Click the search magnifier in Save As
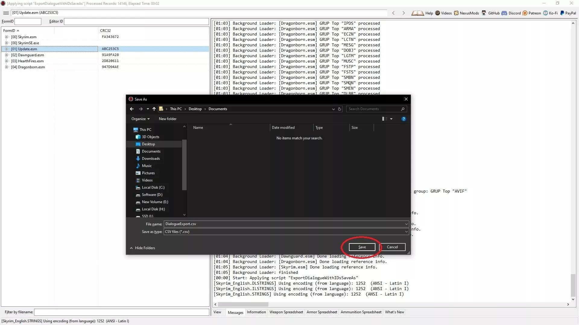Screen dimensions: 579x325 (403, 109)
